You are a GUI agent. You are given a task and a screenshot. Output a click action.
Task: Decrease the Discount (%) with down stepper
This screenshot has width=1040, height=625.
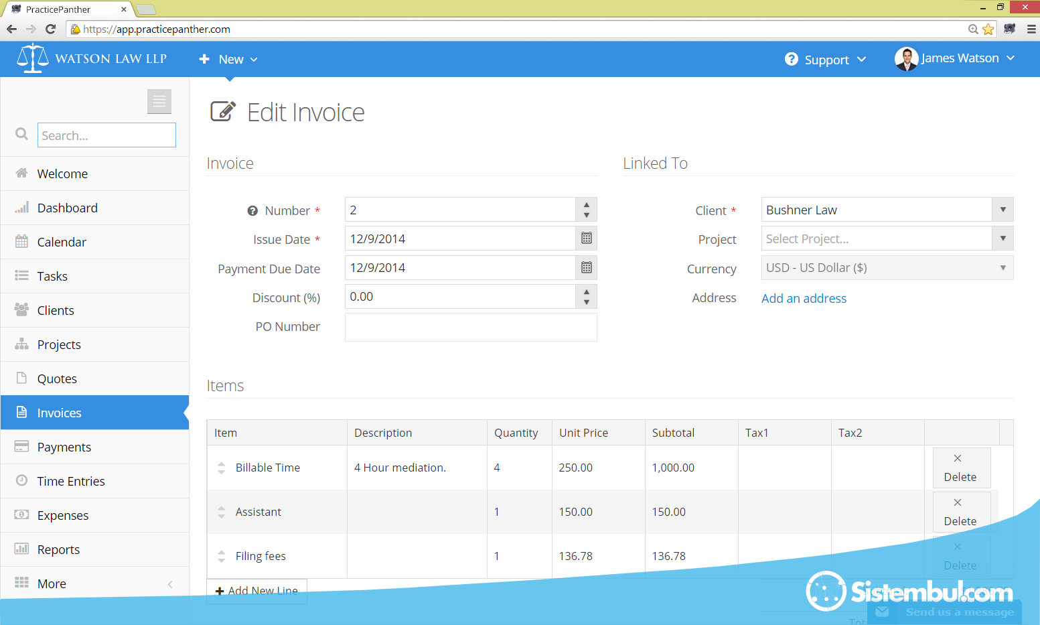[x=586, y=302]
